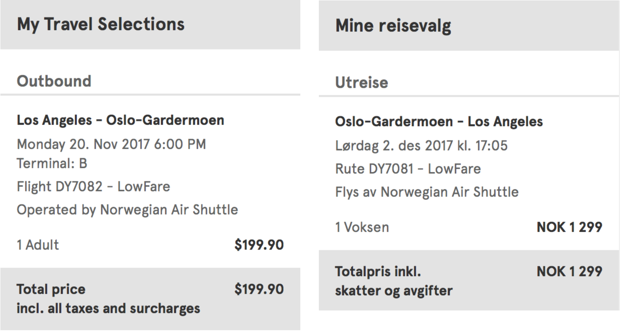620x331 pixels.
Task: Click "Flys av Norwegian Air Shuttle" text
Action: 427,192
